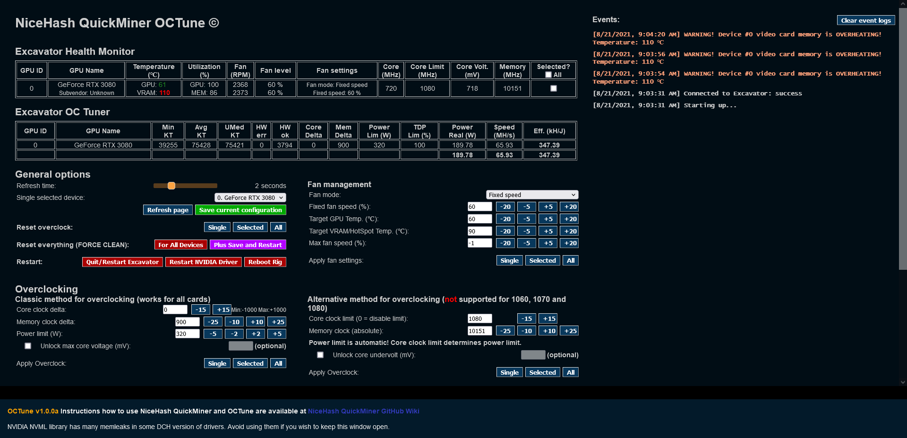Reset overclock for All devices

(x=278, y=227)
